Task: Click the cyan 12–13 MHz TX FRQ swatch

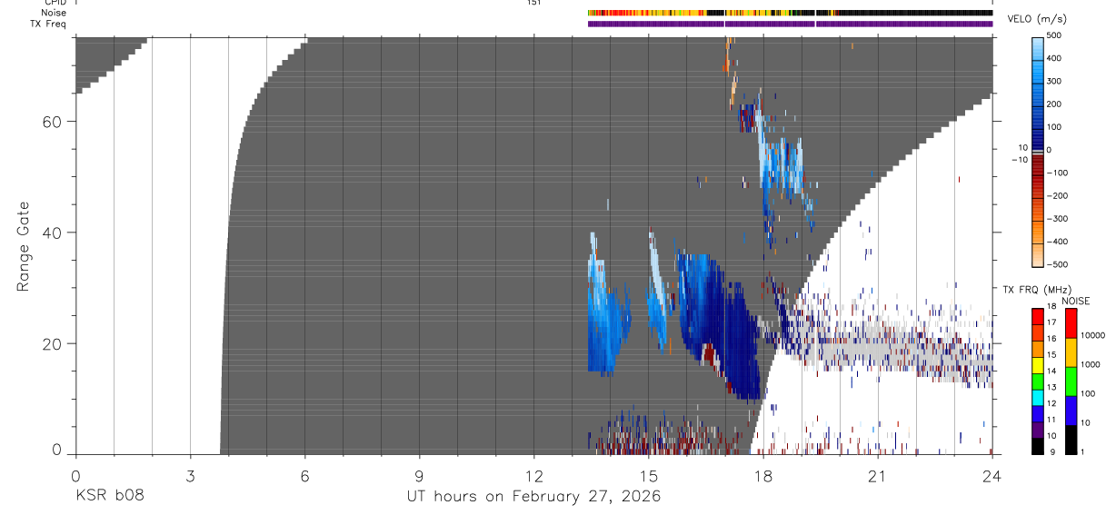Action: pyautogui.click(x=1037, y=397)
